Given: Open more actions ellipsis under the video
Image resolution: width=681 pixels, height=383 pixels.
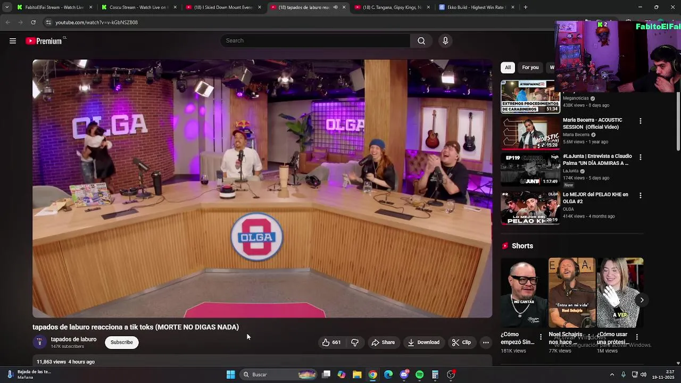Looking at the screenshot, I should [486, 342].
